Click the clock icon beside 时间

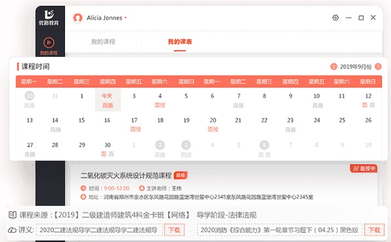pyautogui.click(x=83, y=188)
